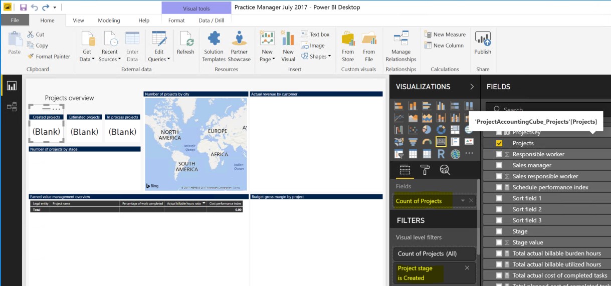Select the slicer visual
611x286 pixels.
coord(399,154)
